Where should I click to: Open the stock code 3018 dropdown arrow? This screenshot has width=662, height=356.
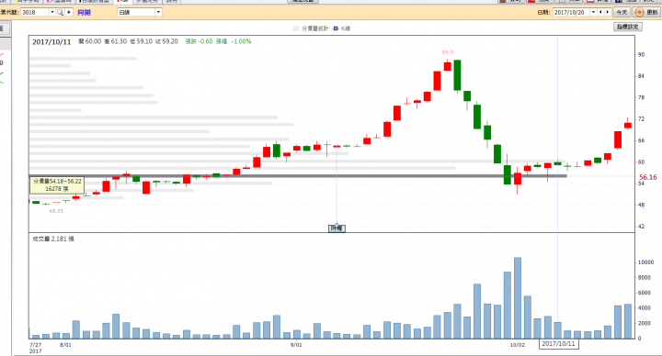click(52, 12)
